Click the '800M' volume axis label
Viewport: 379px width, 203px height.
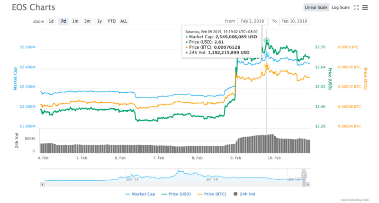click(x=30, y=139)
